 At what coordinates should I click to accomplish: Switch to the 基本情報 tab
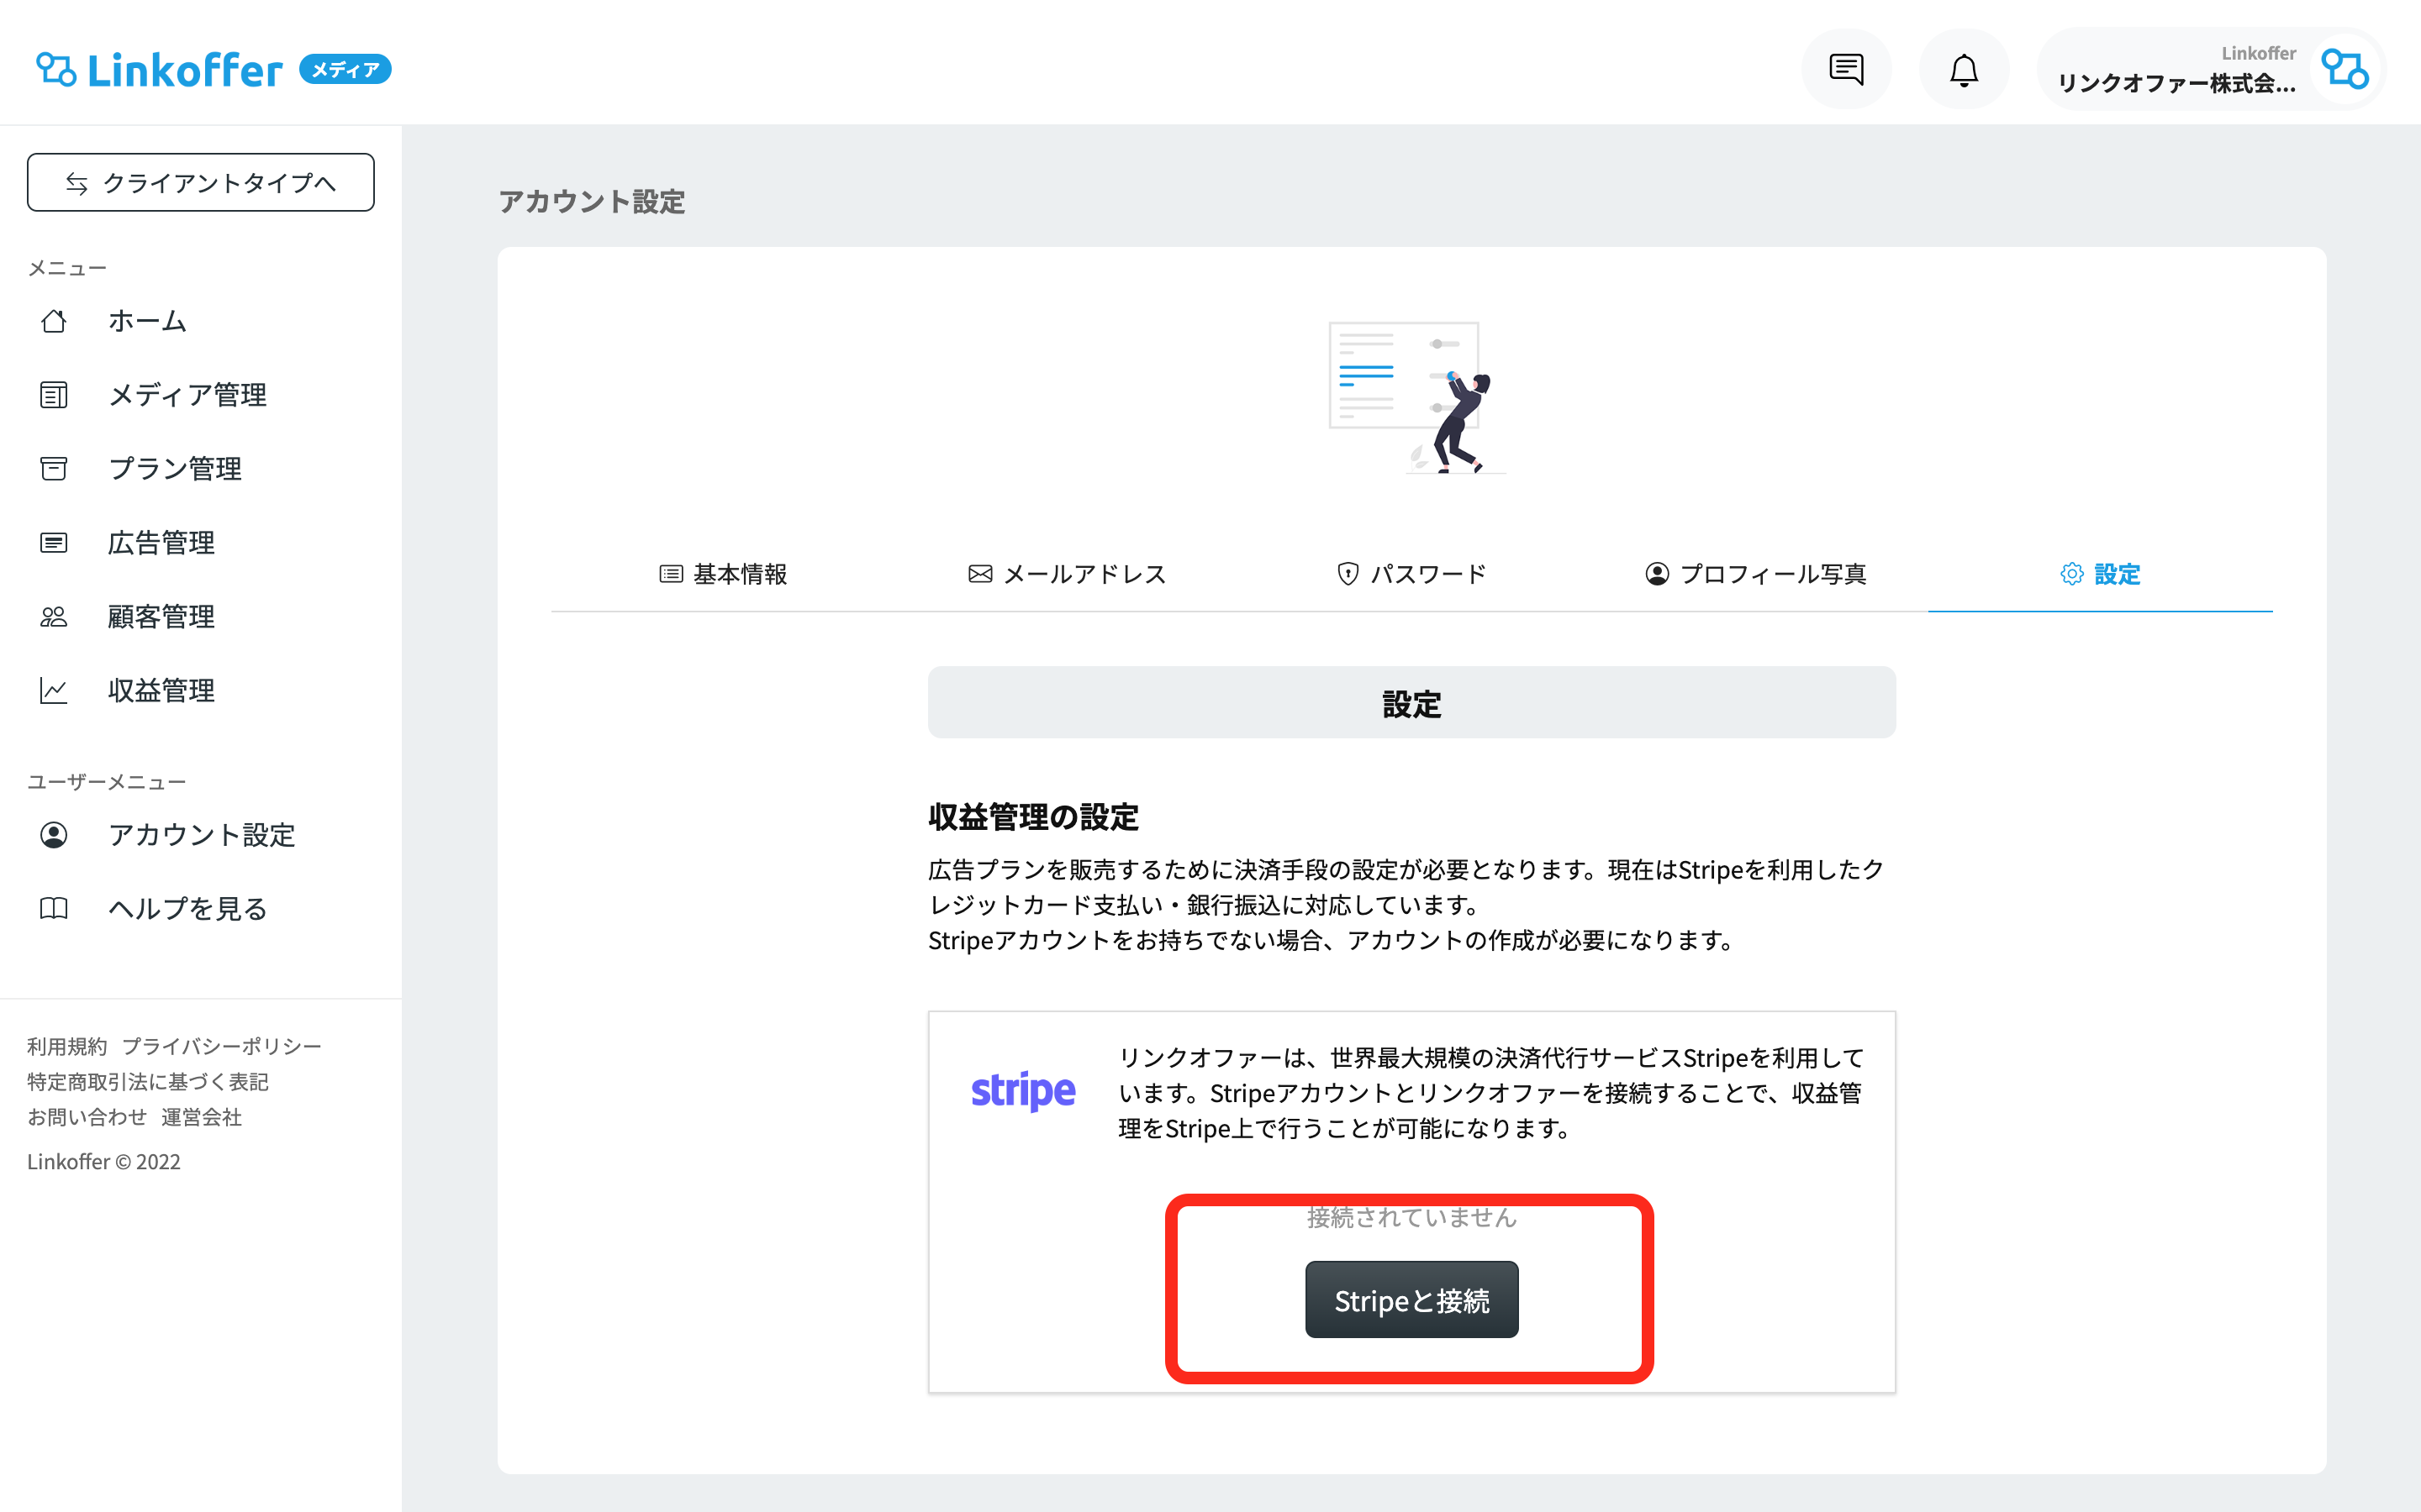pyautogui.click(x=723, y=574)
